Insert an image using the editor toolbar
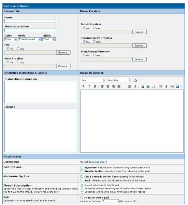Screen dimensions: 188x205 tap(142, 86)
